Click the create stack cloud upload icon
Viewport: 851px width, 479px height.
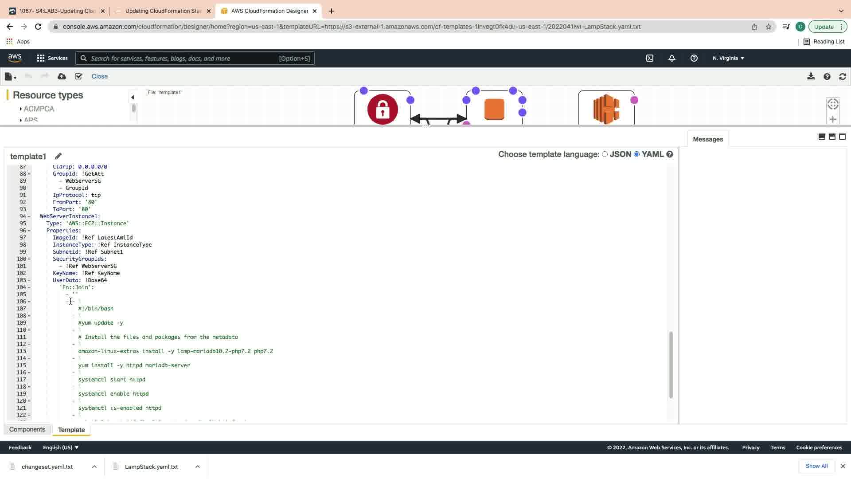[x=62, y=76]
